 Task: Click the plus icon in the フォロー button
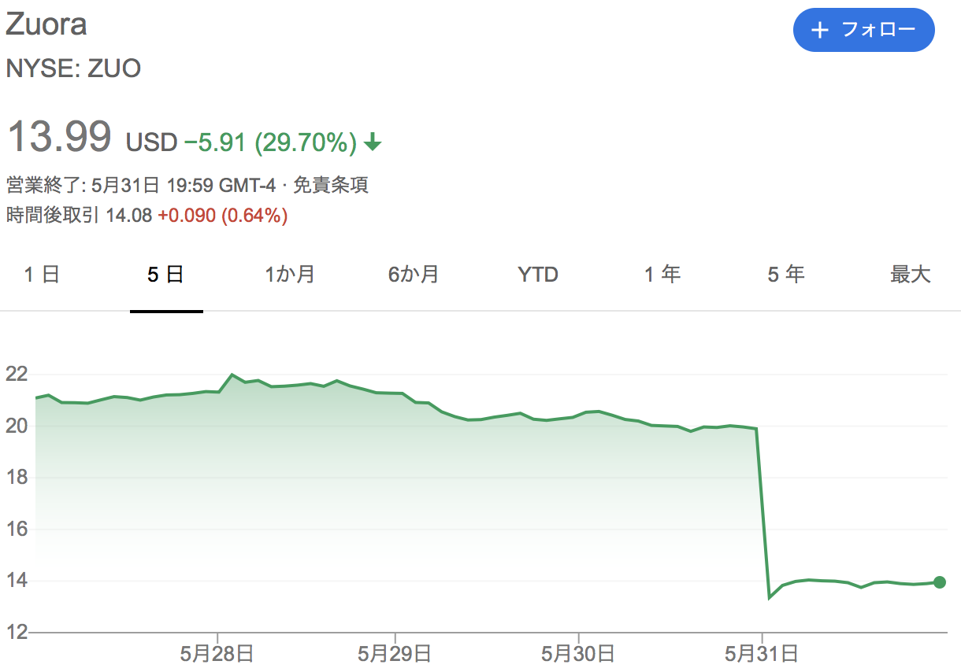tap(821, 31)
